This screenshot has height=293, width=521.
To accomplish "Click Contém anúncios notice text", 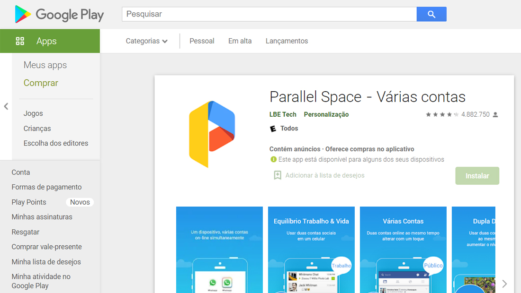I will 295,149.
